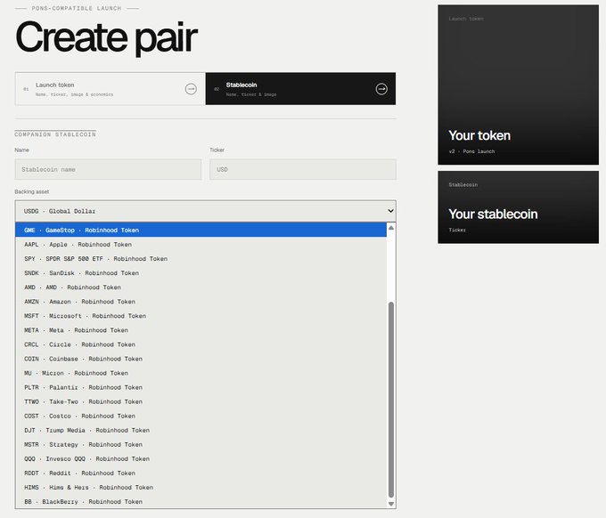
Task: Select AMD · AMD Robinhood Token
Action: (201, 287)
